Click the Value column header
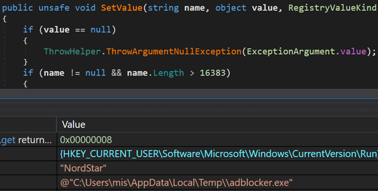Image resolution: width=378 pixels, height=191 pixels. click(74, 125)
